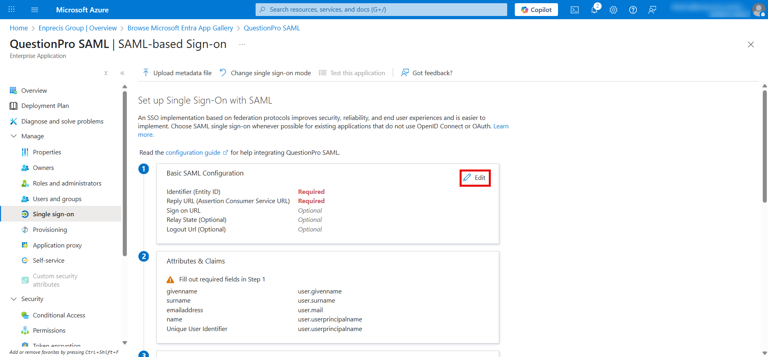The width and height of the screenshot is (768, 357).
Task: Select Single sign-on in the sidebar
Action: tap(61, 214)
